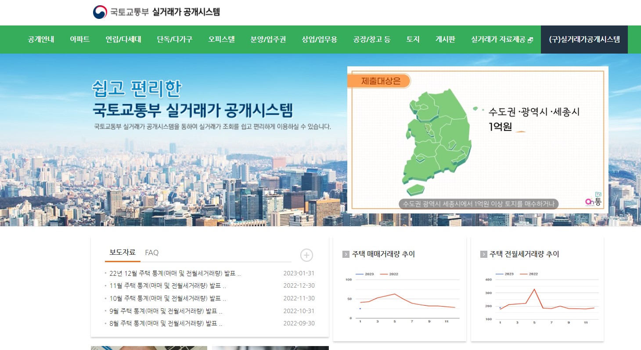Switch to the FAQ tab
The height and width of the screenshot is (350, 641).
pyautogui.click(x=151, y=253)
